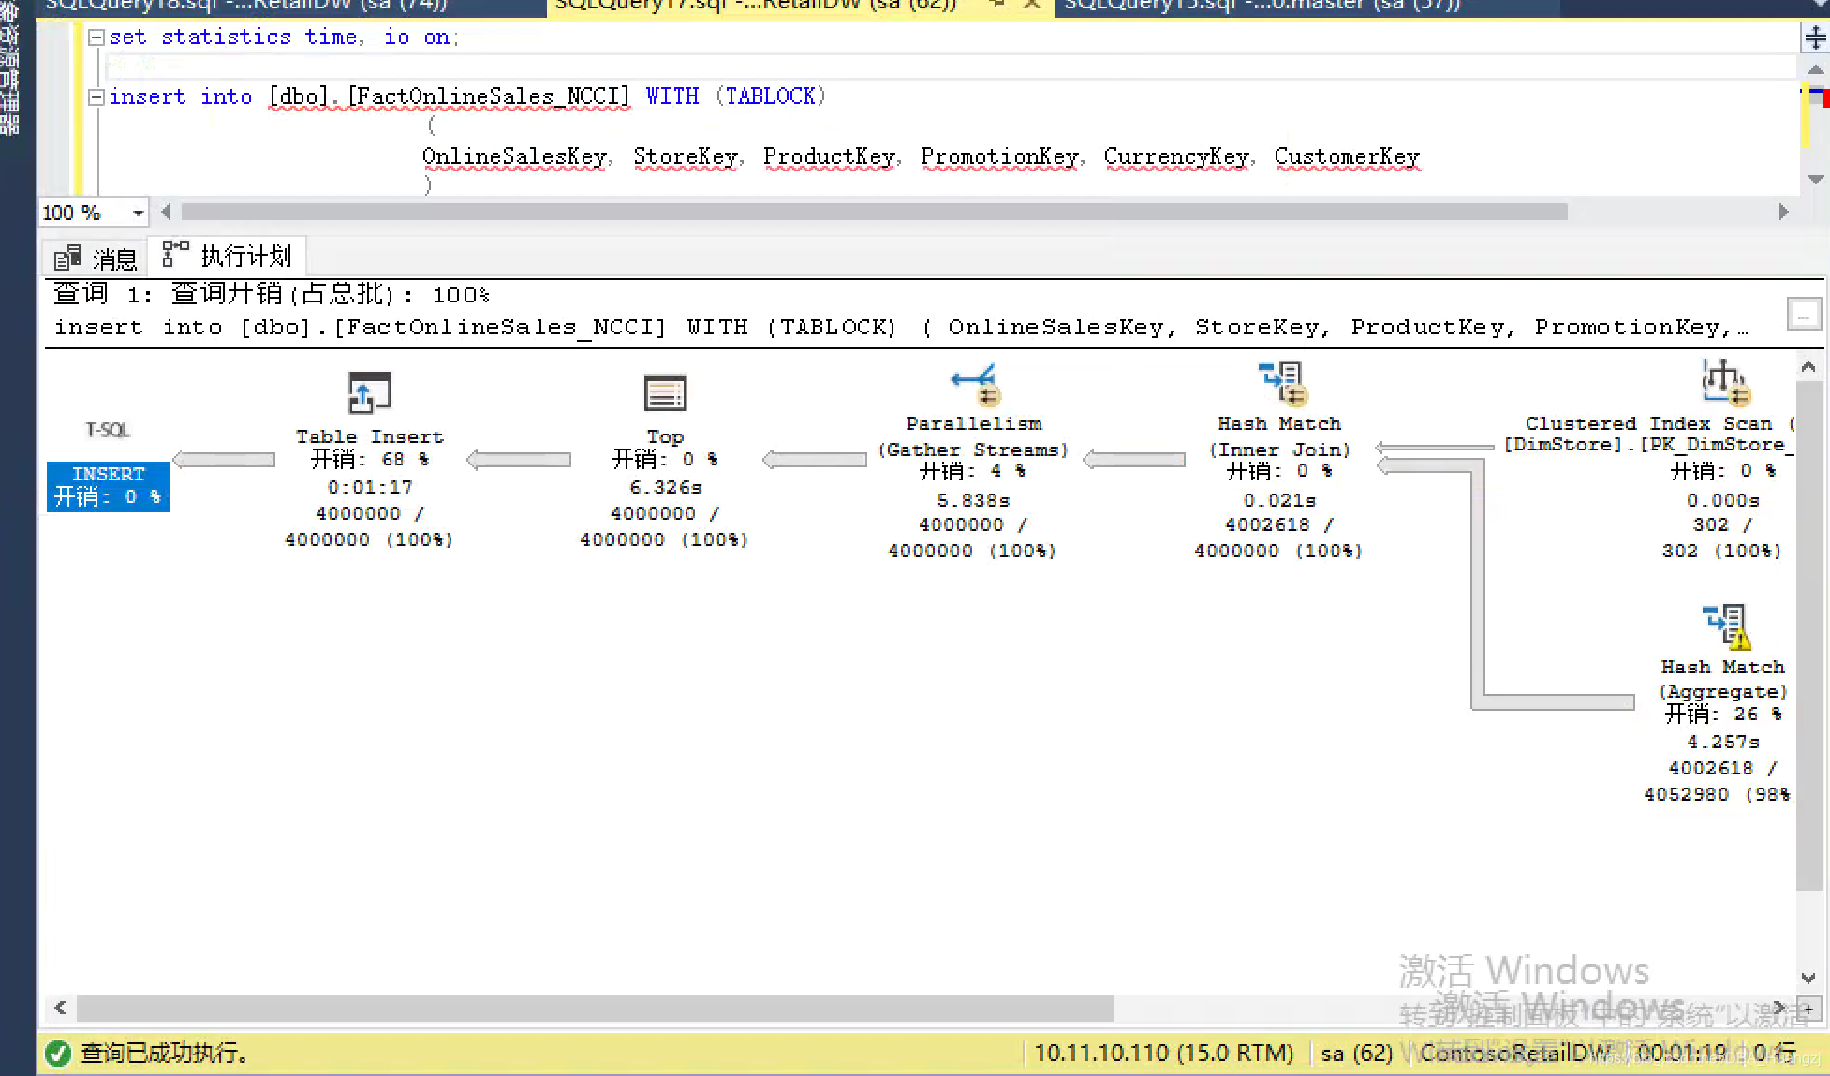Click the 查询 1 cost header text
The height and width of the screenshot is (1076, 1830).
pyautogui.click(x=272, y=294)
